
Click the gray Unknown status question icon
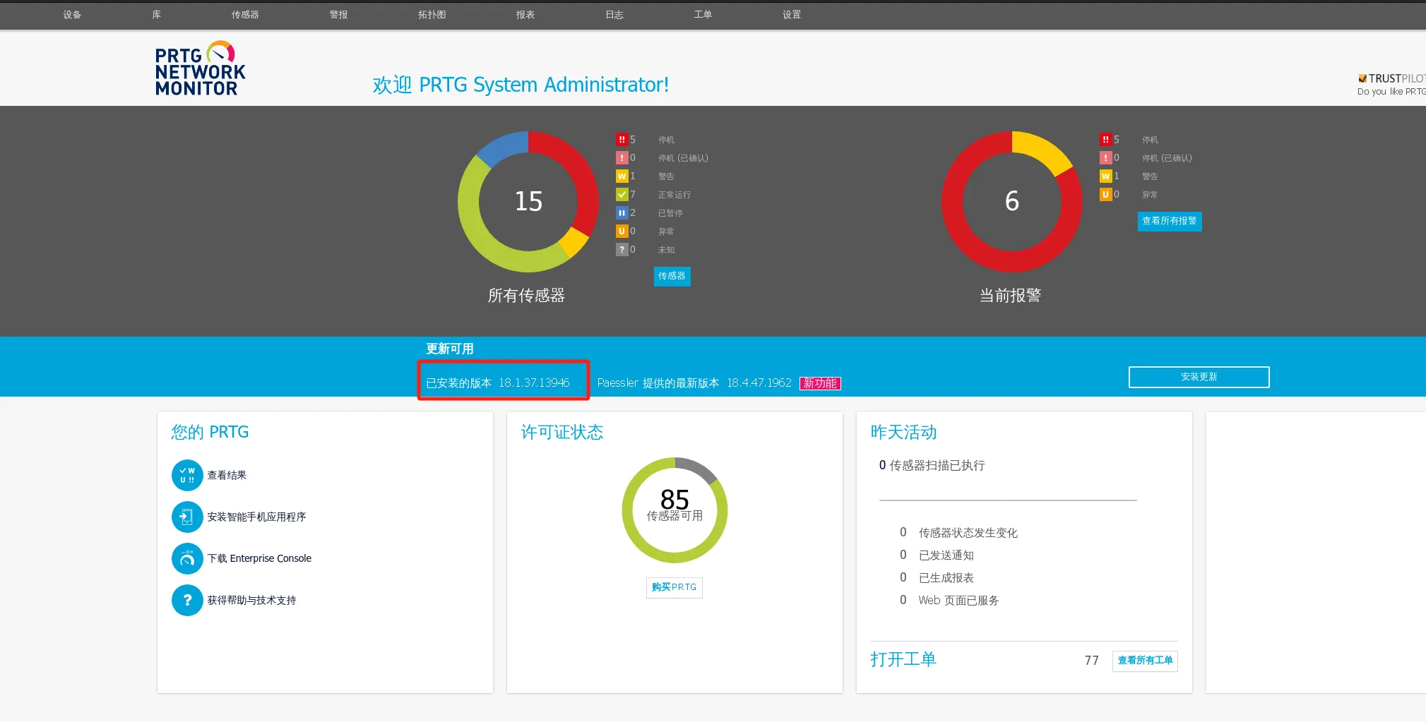point(622,250)
